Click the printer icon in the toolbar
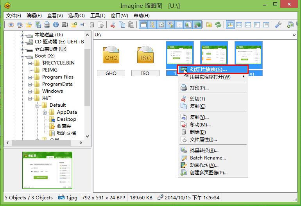Viewport: 301px width, 206px height. pyautogui.click(x=47, y=25)
